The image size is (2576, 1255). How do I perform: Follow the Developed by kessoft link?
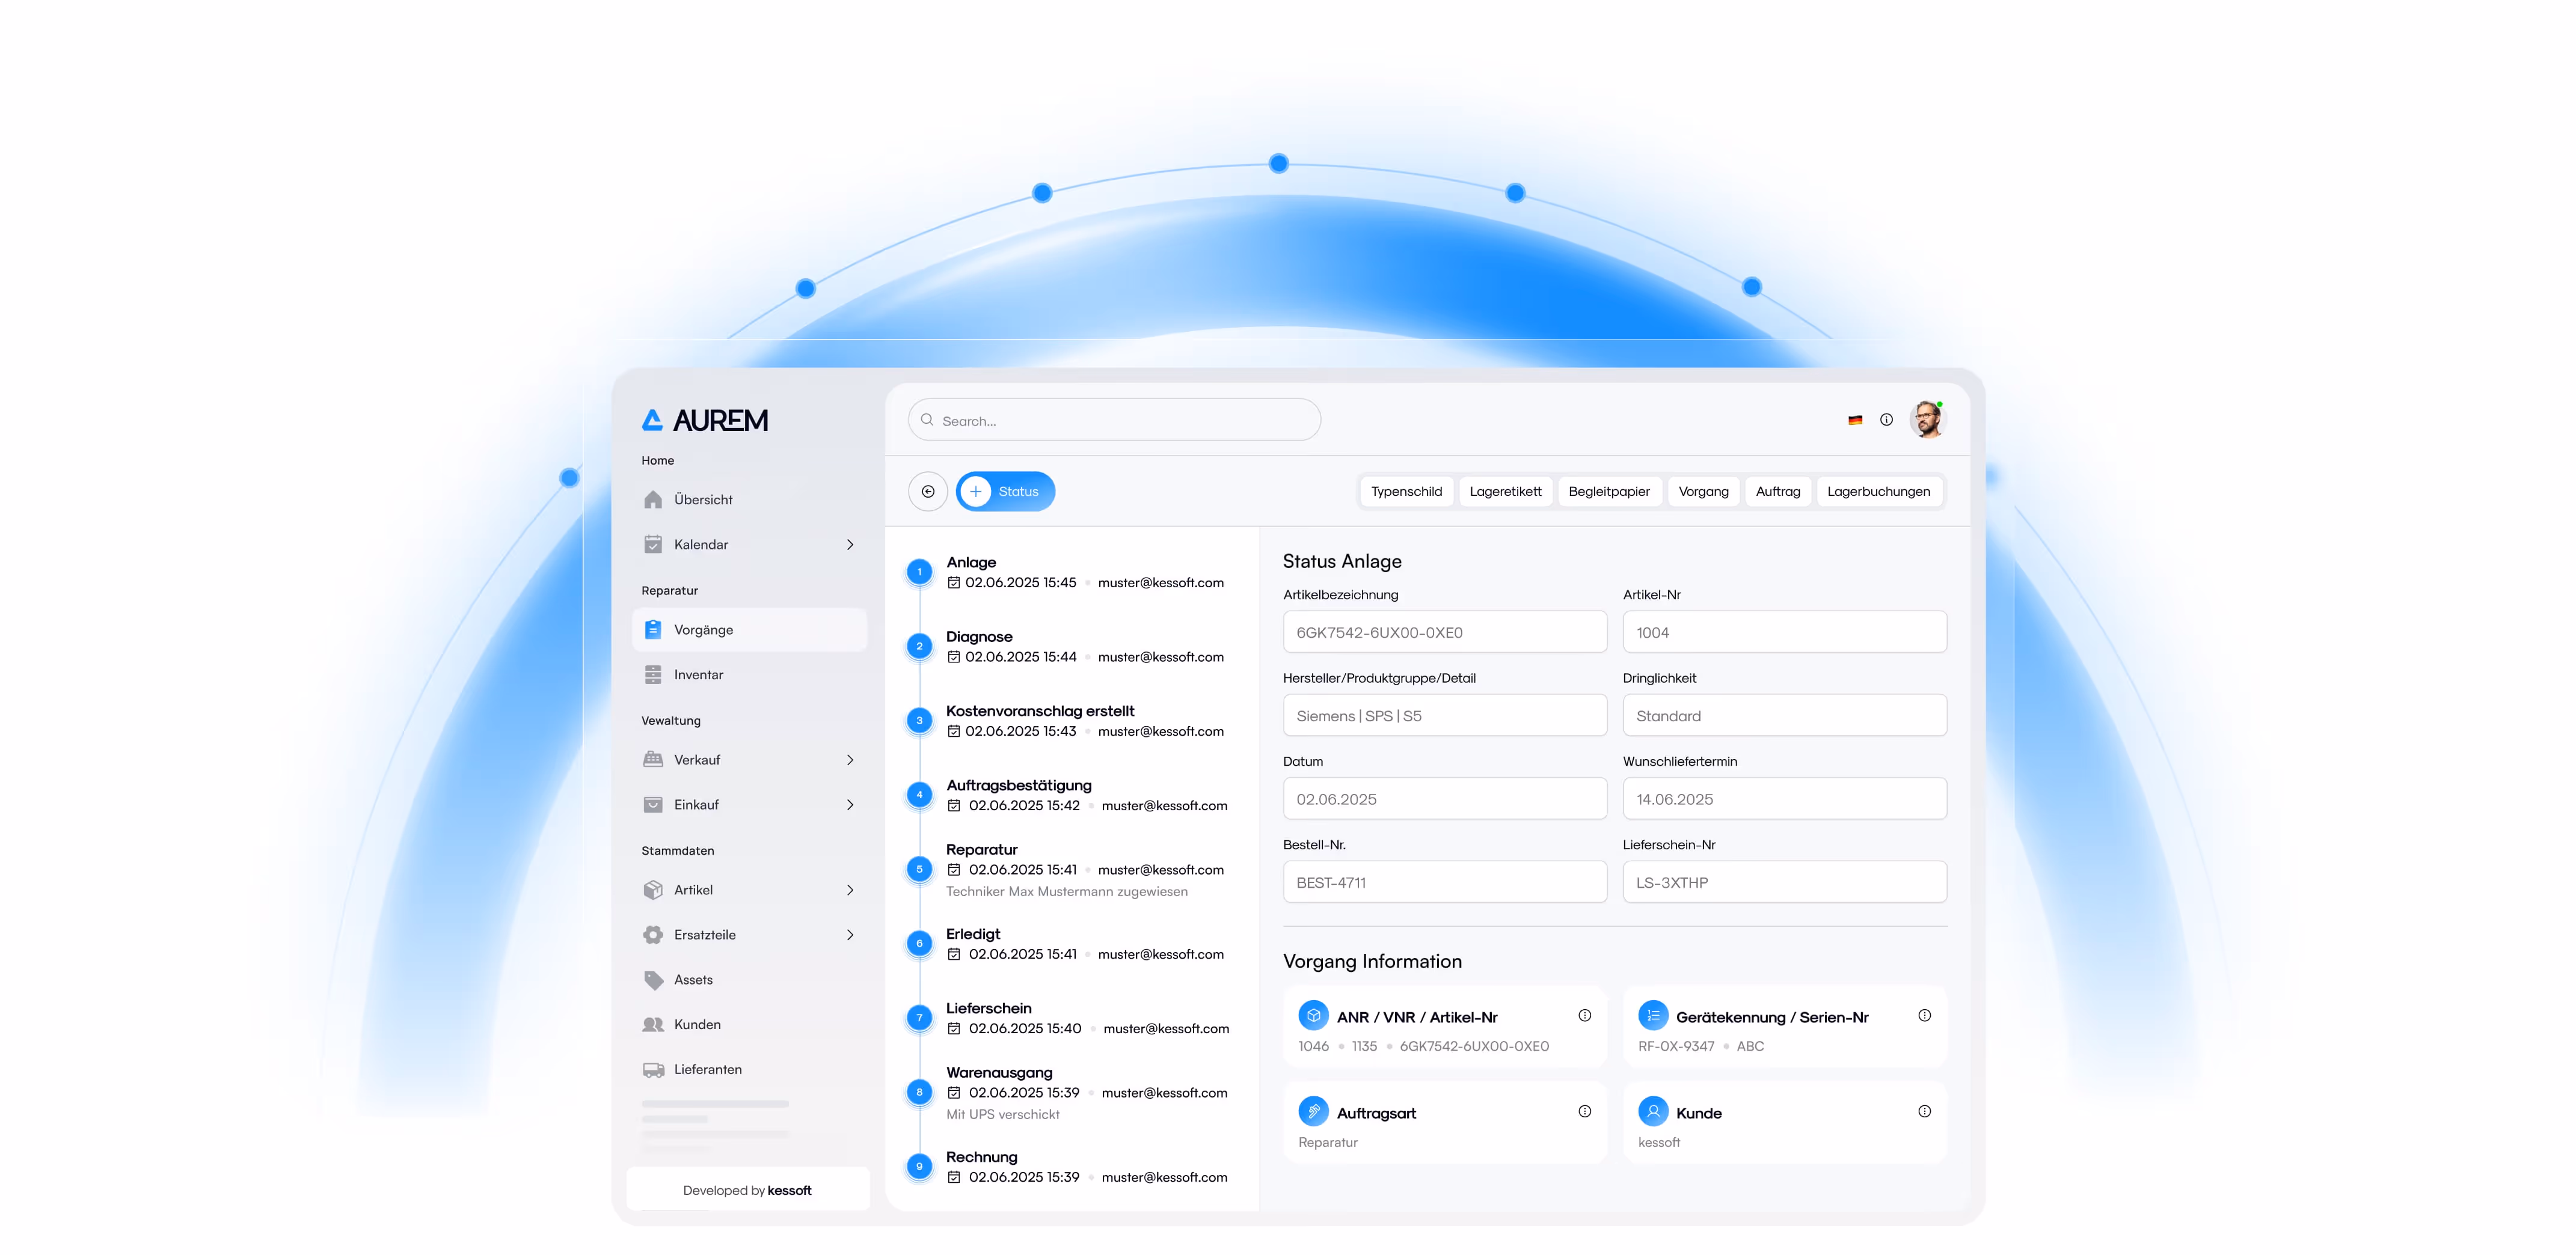(747, 1190)
